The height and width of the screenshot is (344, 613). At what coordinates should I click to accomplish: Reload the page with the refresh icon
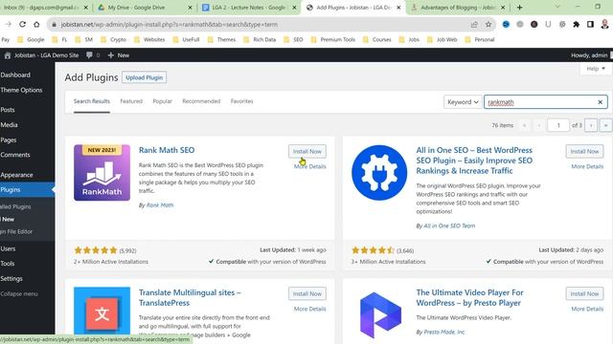pyautogui.click(x=22, y=24)
